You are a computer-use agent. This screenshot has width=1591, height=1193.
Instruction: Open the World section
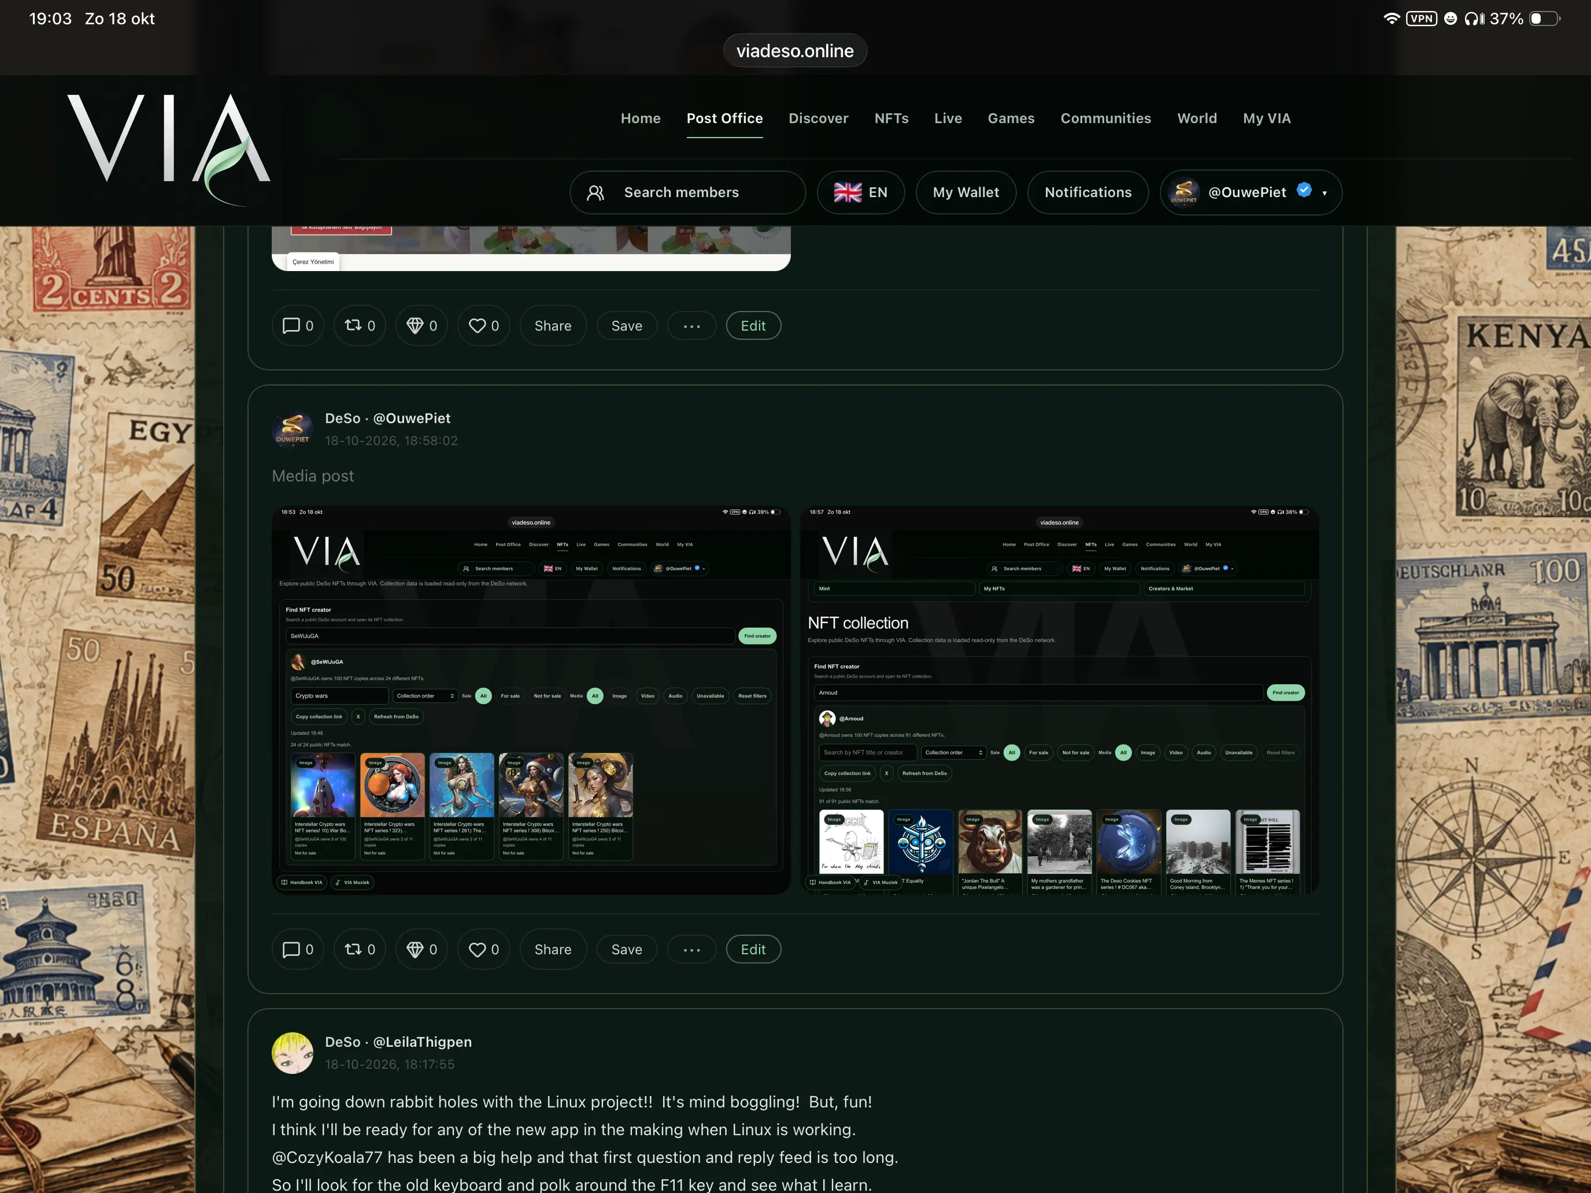[1197, 118]
